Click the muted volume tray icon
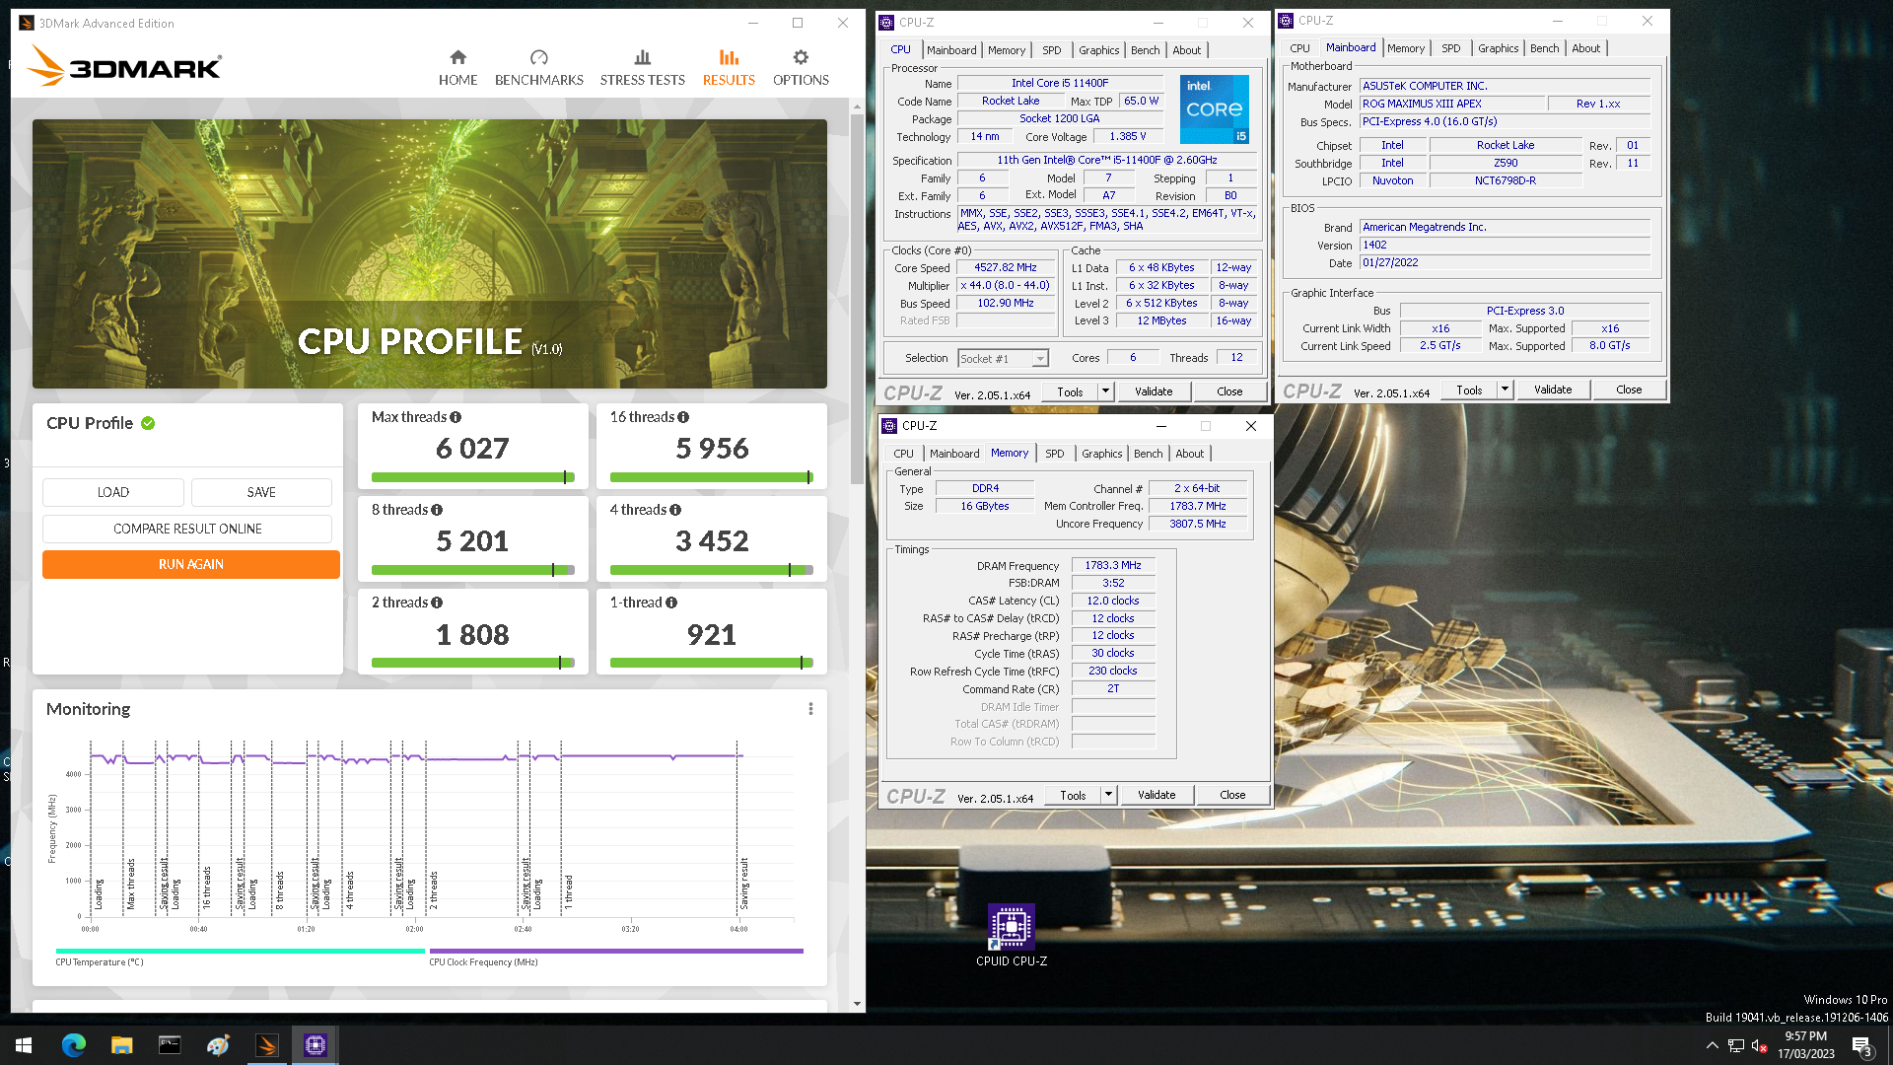 pos(1759,1045)
